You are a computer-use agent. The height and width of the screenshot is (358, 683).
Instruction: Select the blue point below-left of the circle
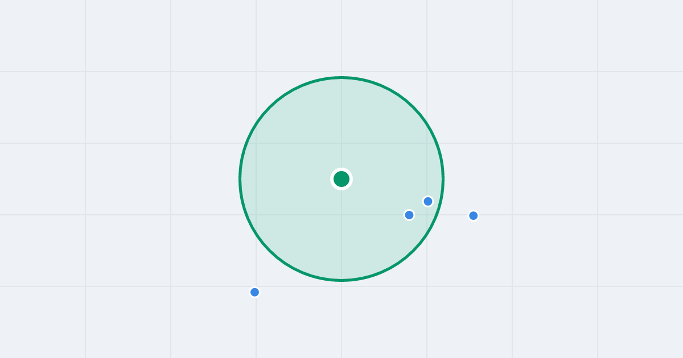pos(254,292)
